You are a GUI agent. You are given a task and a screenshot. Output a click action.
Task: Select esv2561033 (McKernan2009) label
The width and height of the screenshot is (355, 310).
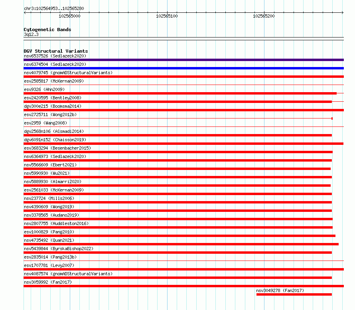click(54, 190)
